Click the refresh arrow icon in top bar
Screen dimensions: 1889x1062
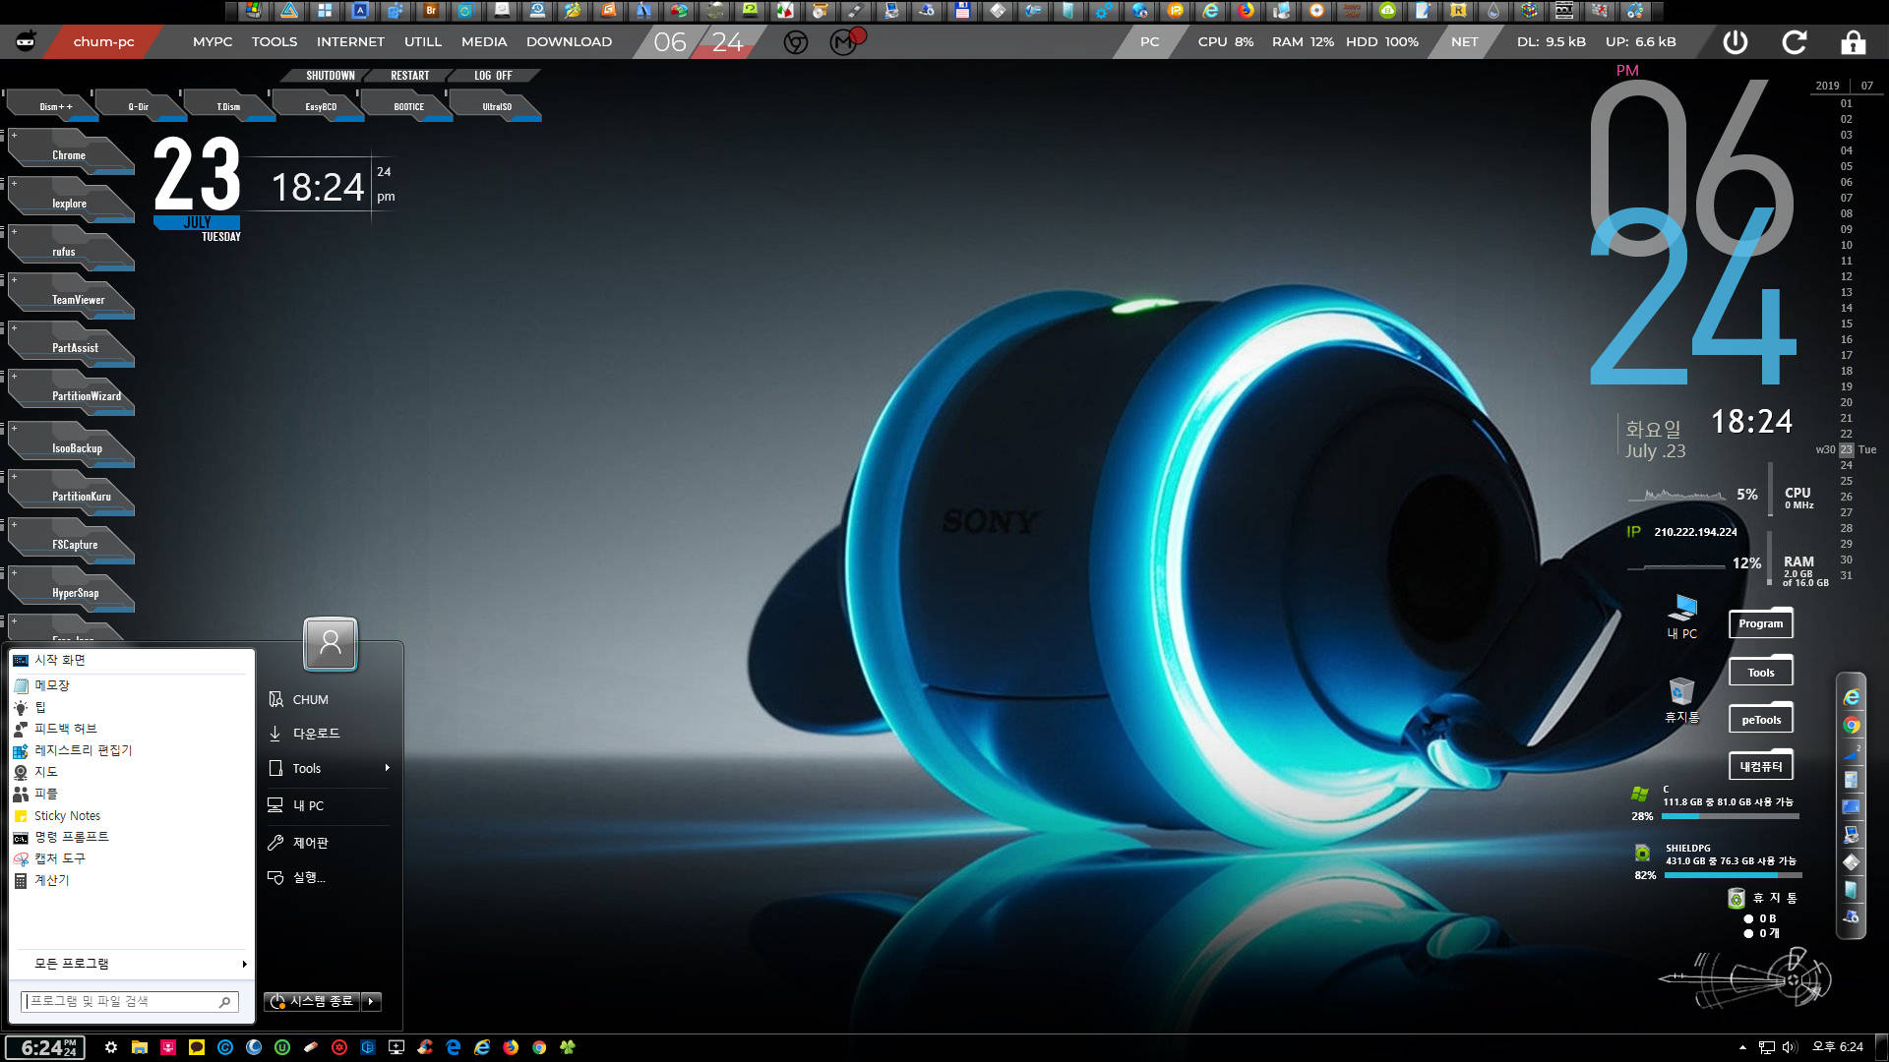coord(1795,42)
